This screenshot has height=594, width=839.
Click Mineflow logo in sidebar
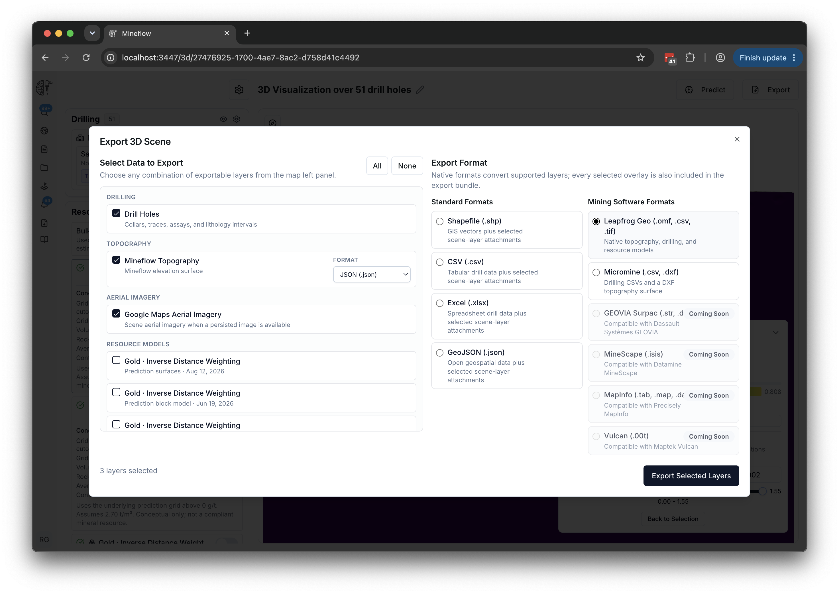44,88
